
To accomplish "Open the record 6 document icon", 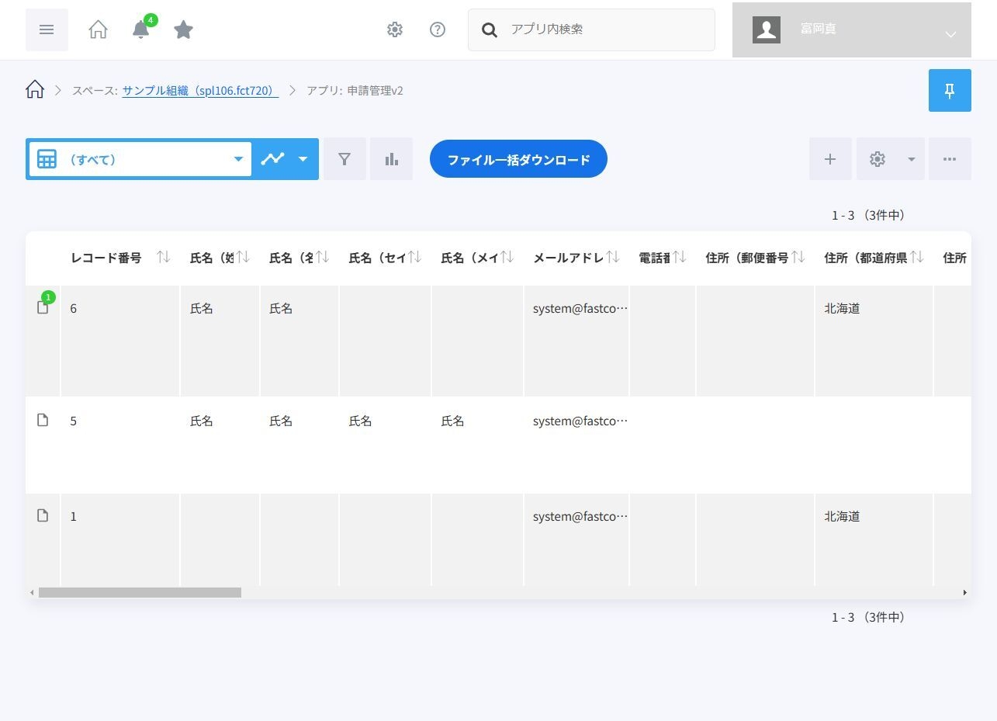I will 43,308.
